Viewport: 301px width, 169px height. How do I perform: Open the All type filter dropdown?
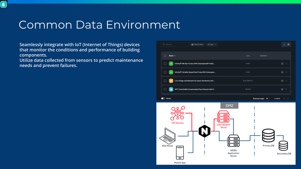[x=212, y=45]
